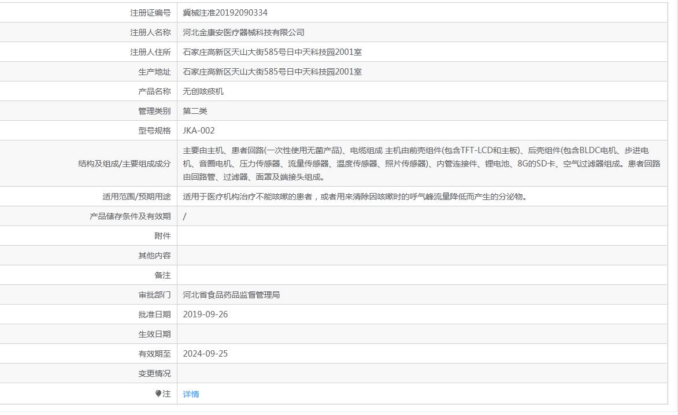The image size is (678, 415).
Task: Click the 生产地址 address value
Action: [x=272, y=72]
